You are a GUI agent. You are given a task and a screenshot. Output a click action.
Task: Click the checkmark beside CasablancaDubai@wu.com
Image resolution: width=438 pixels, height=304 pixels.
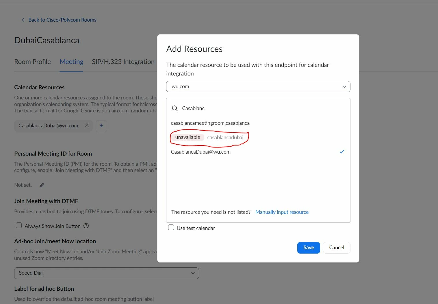pyautogui.click(x=342, y=152)
